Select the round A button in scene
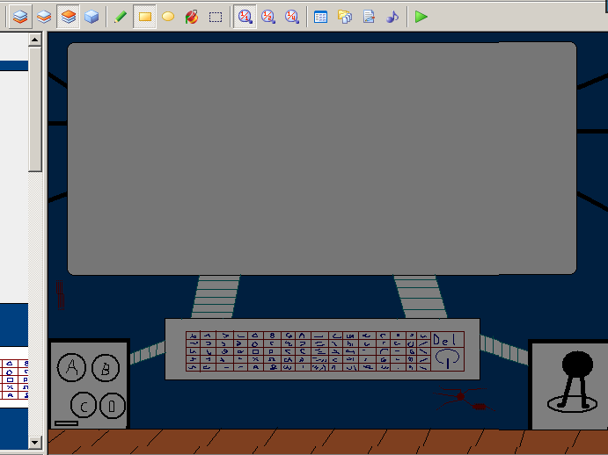The image size is (608, 455). [x=71, y=367]
